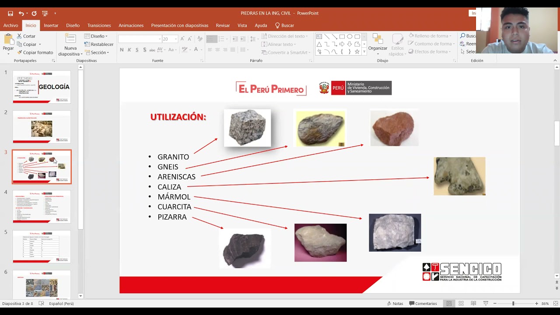The width and height of the screenshot is (560, 315).
Task: Select slide 4 thumbnail in panel
Action: click(42, 206)
